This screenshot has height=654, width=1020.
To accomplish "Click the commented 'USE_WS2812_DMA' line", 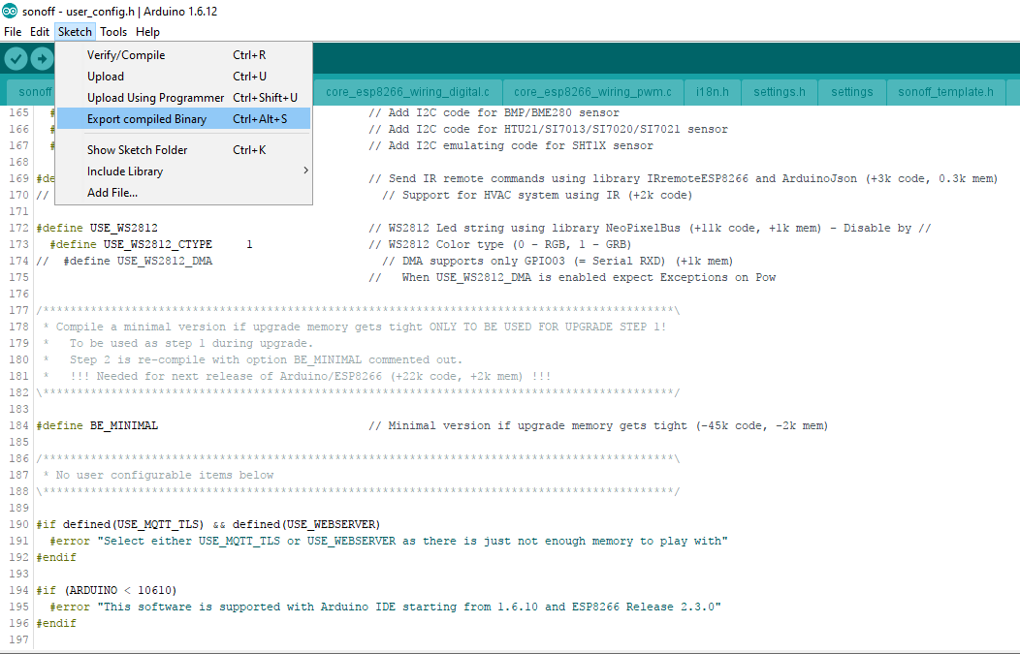I will (x=124, y=262).
